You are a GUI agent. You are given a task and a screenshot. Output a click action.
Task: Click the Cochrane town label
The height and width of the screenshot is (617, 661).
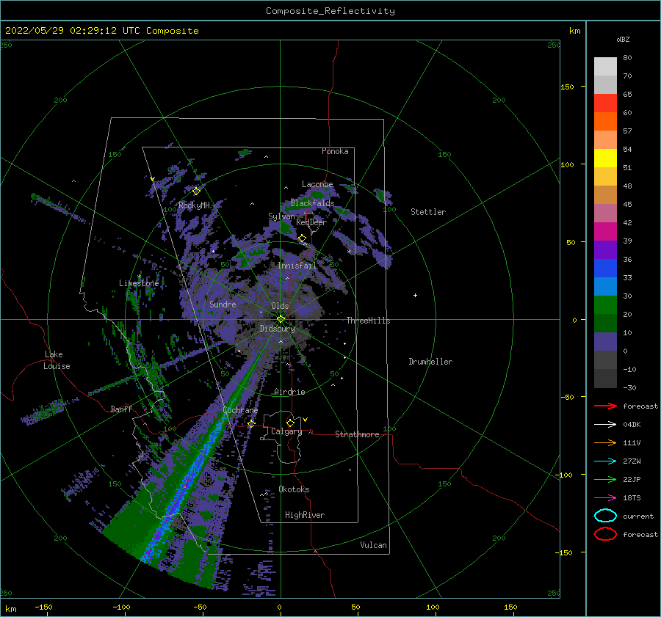pyautogui.click(x=240, y=410)
